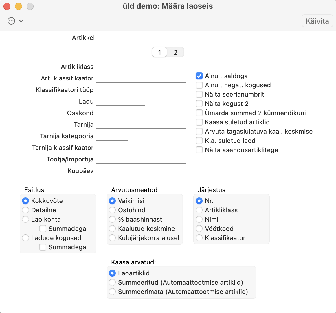
Task: Click the Artikkel input field
Action: pos(142,38)
